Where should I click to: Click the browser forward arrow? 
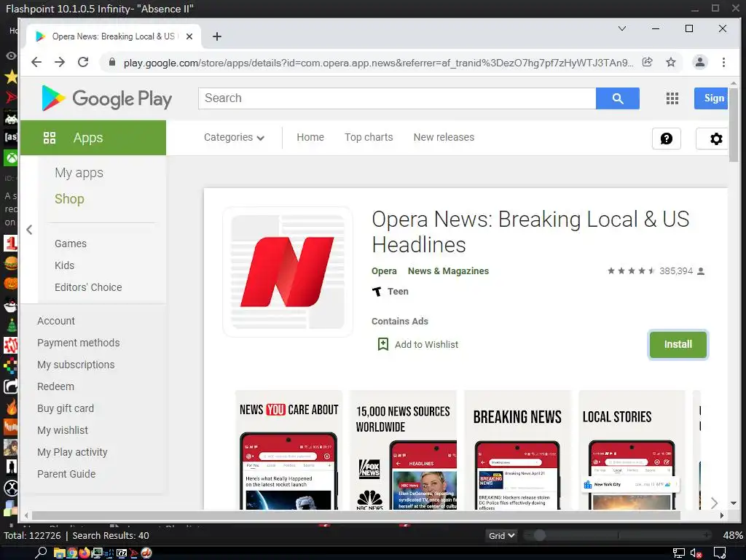point(60,62)
